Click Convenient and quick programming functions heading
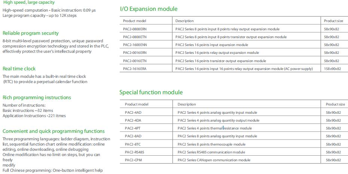The image size is (348, 174). [54, 131]
